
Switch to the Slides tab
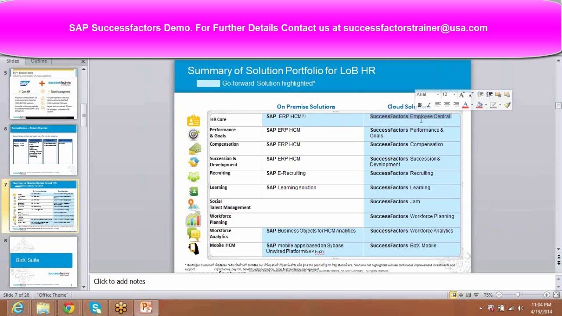pos(13,61)
